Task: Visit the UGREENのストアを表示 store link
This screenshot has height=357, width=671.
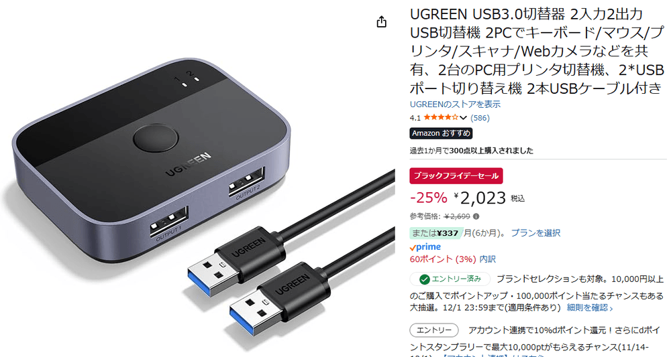Action: coord(455,104)
